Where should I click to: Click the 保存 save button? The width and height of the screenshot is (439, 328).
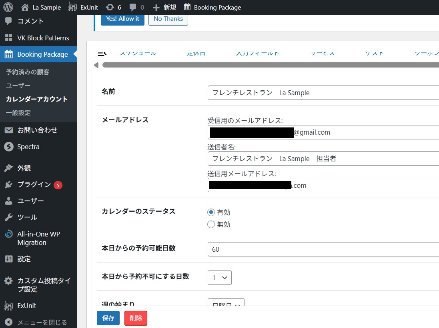[108, 318]
